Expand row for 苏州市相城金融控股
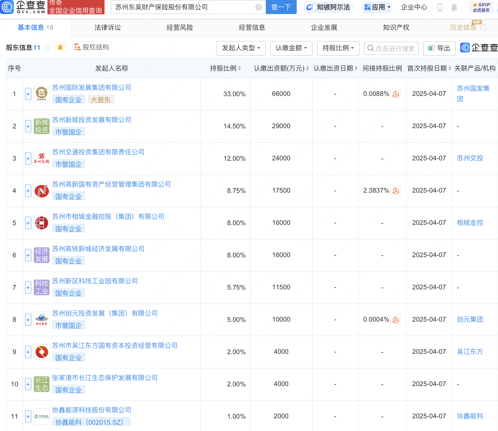498x431 pixels. tap(28, 223)
